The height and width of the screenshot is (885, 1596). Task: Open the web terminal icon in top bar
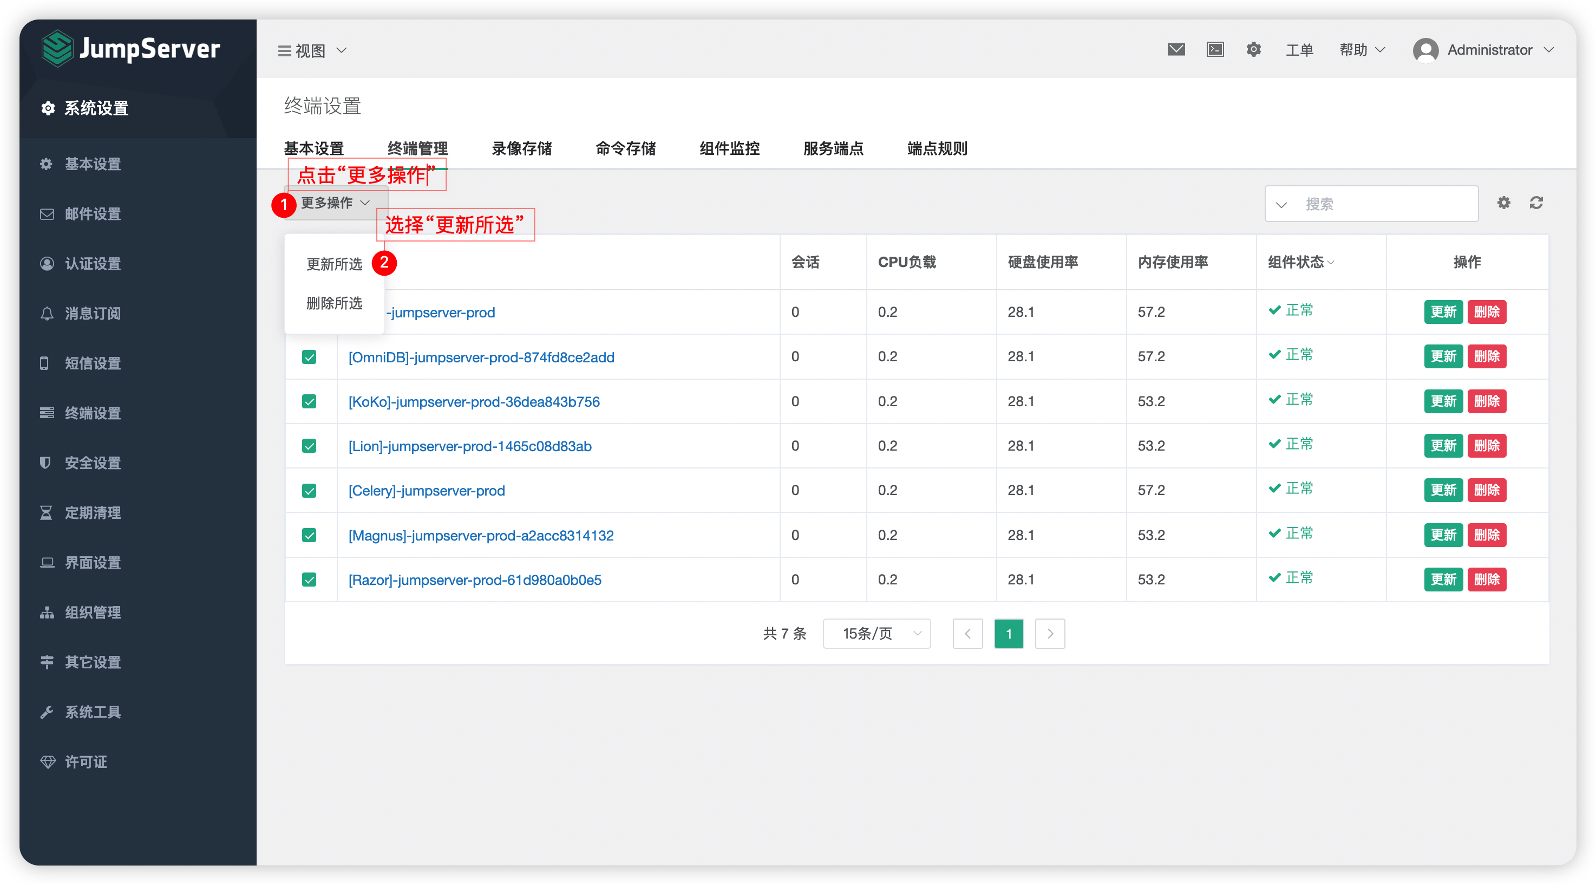point(1215,49)
